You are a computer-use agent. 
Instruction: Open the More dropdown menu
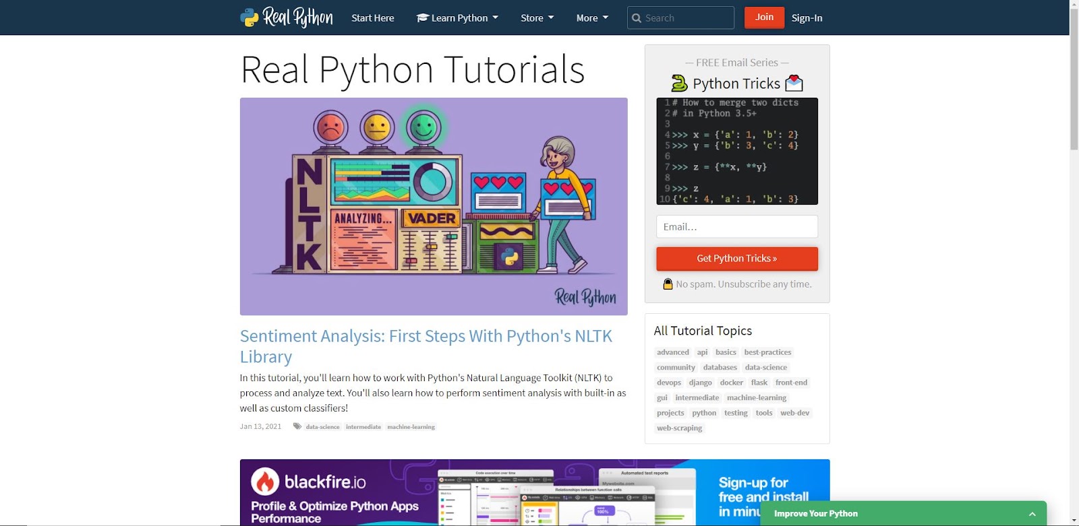click(x=592, y=18)
